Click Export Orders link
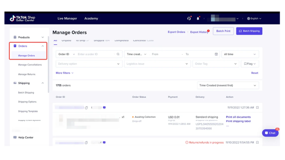285x160 pixels. (177, 32)
